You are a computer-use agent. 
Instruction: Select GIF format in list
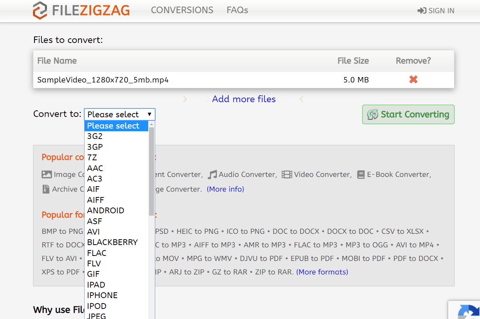(116, 274)
